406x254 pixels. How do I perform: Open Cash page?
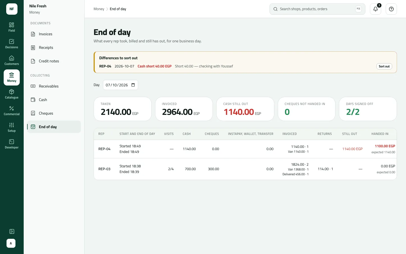pyautogui.click(x=54, y=100)
